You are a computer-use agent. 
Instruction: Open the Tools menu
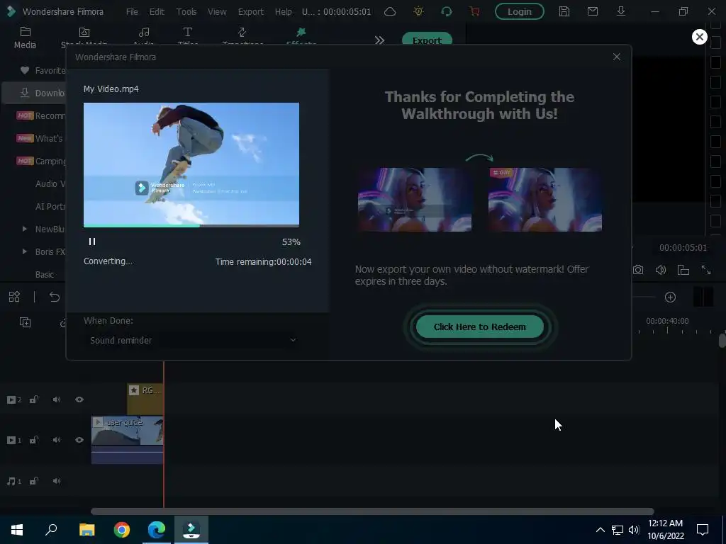coord(186,11)
